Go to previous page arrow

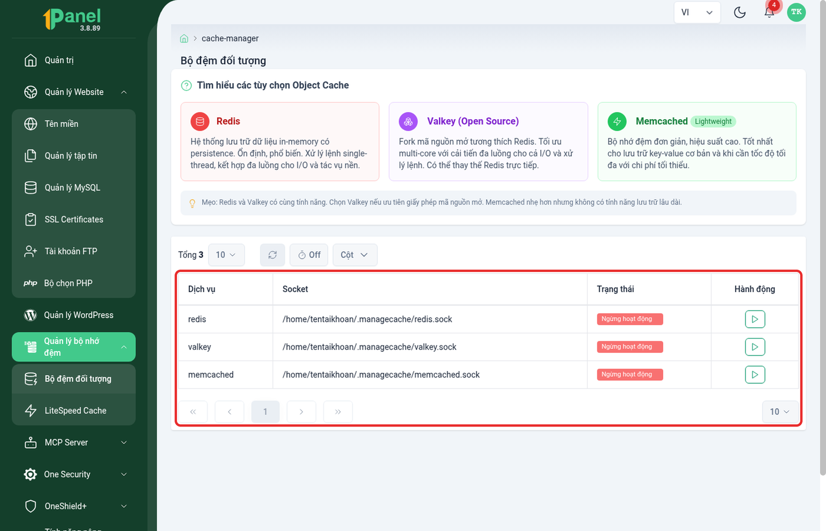tap(230, 412)
